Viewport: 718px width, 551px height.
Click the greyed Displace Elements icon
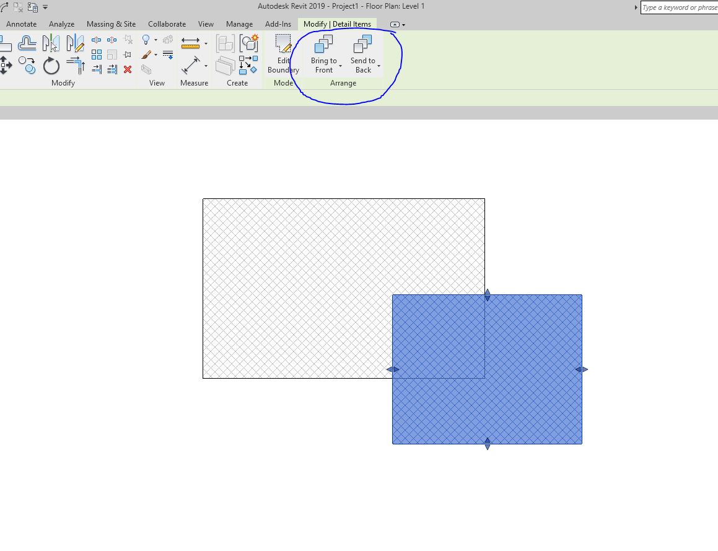pyautogui.click(x=168, y=40)
